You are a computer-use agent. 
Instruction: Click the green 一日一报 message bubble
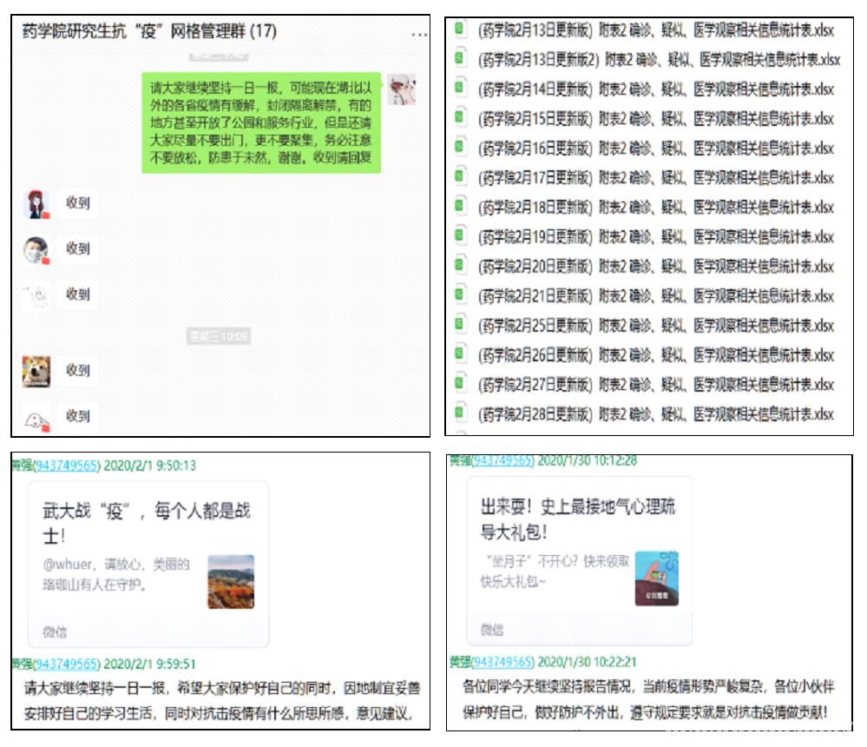[262, 122]
